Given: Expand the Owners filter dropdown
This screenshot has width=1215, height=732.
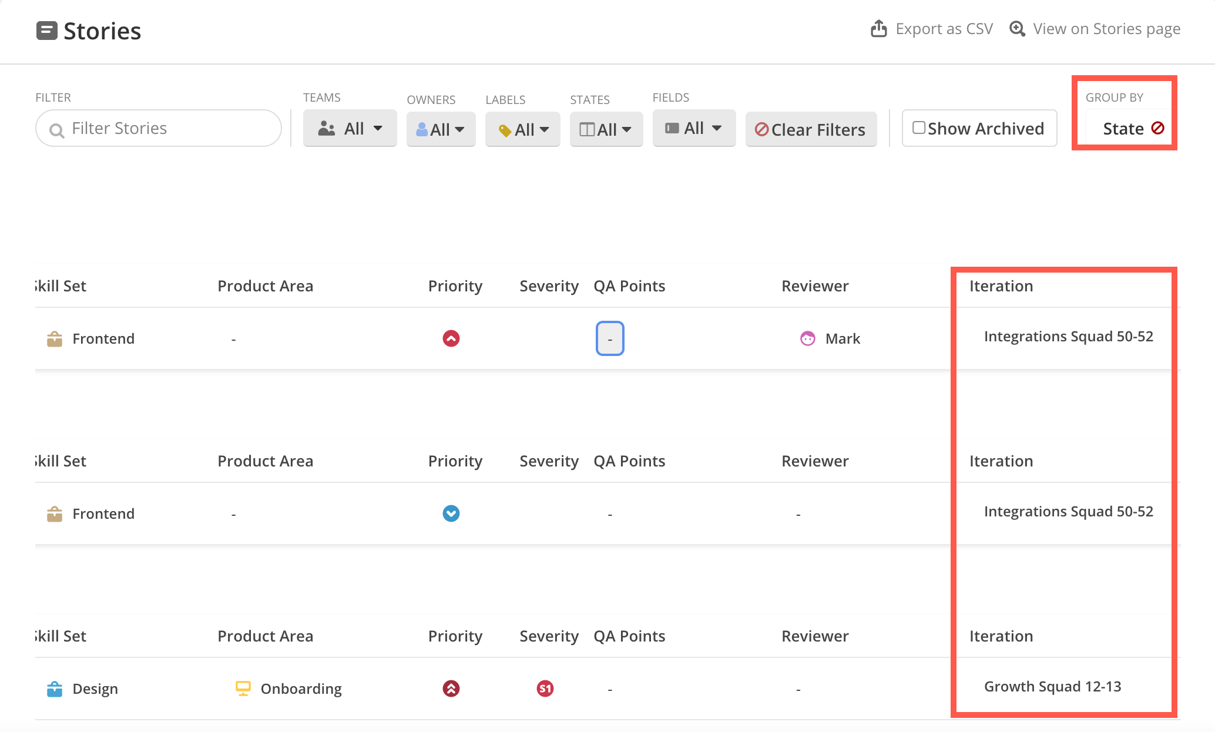Looking at the screenshot, I should click(x=441, y=129).
